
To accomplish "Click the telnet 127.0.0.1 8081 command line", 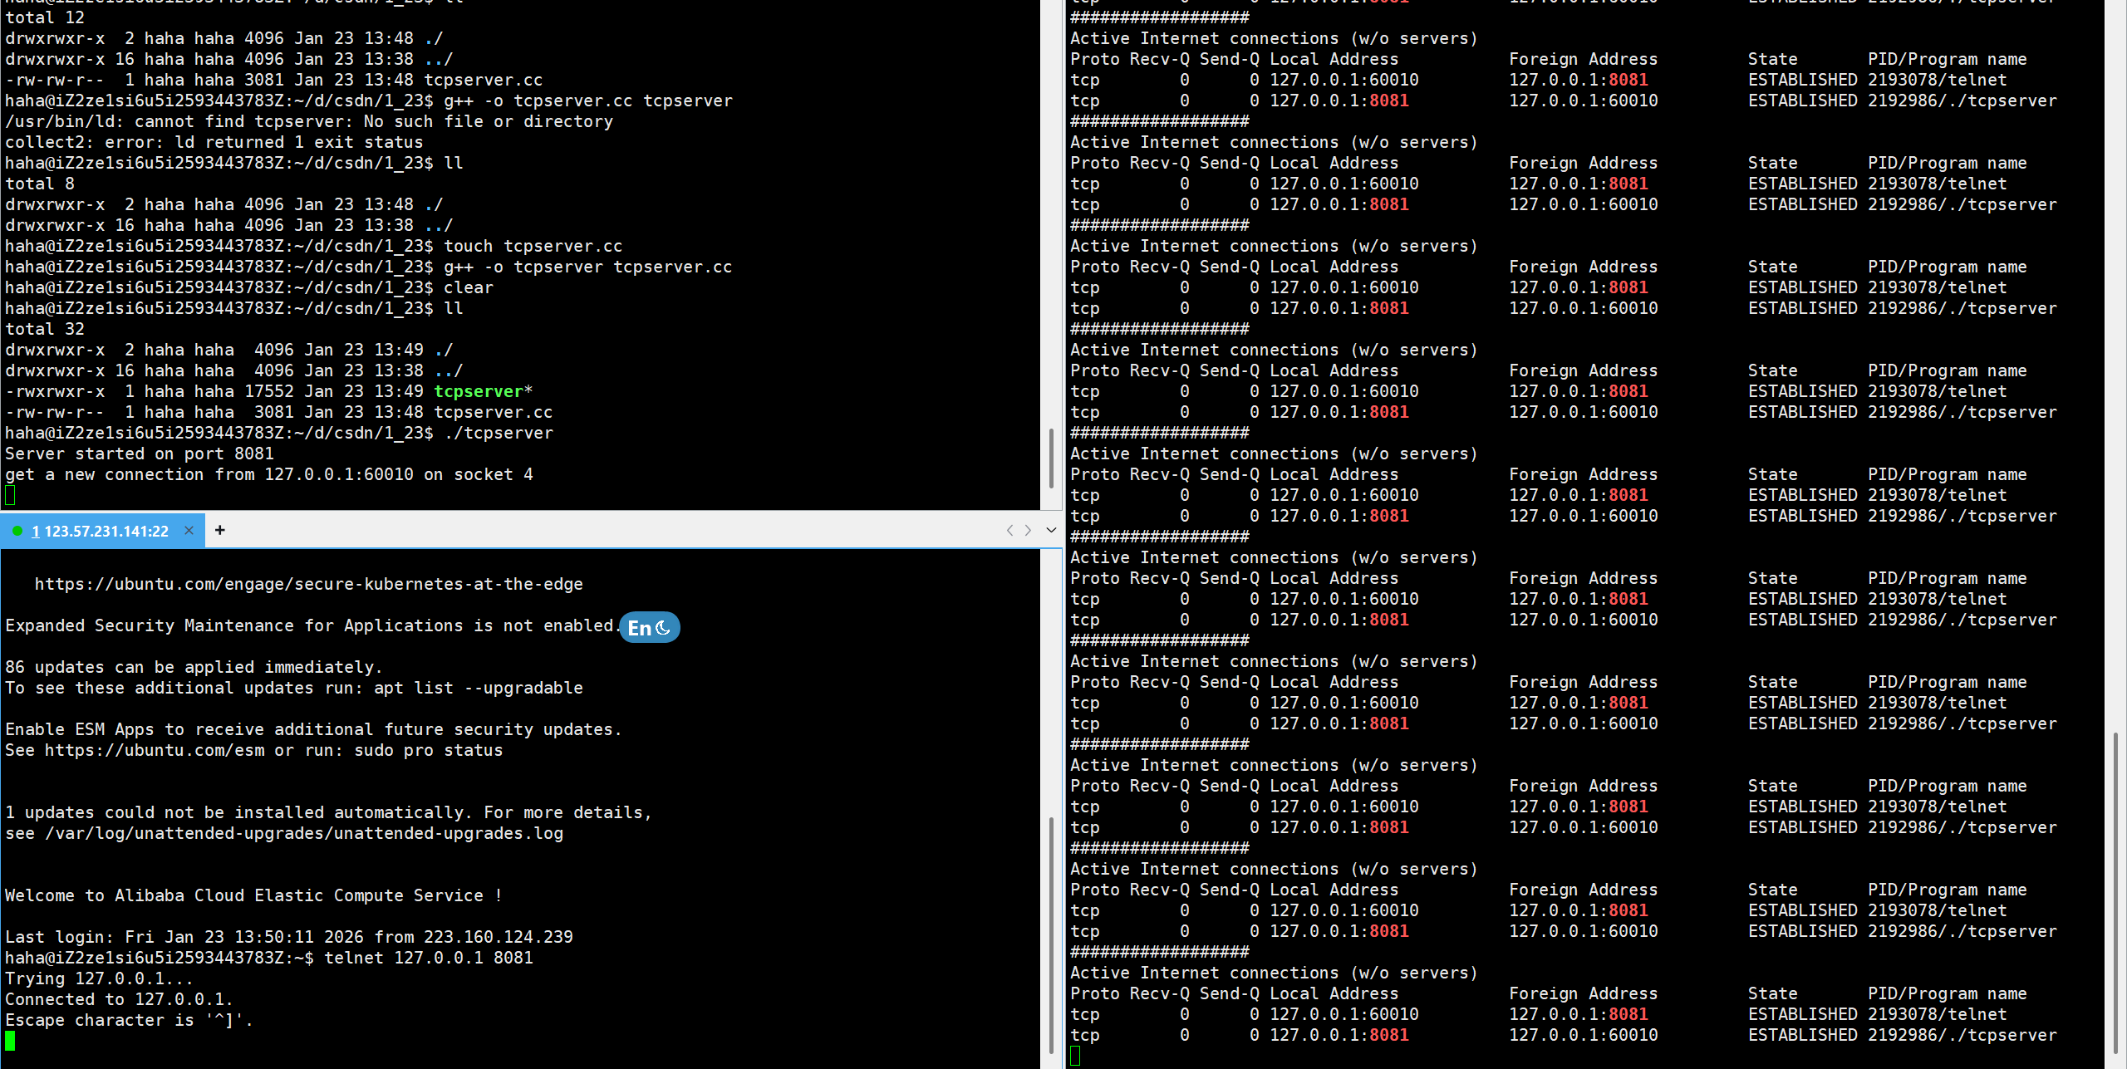I will pos(428,958).
